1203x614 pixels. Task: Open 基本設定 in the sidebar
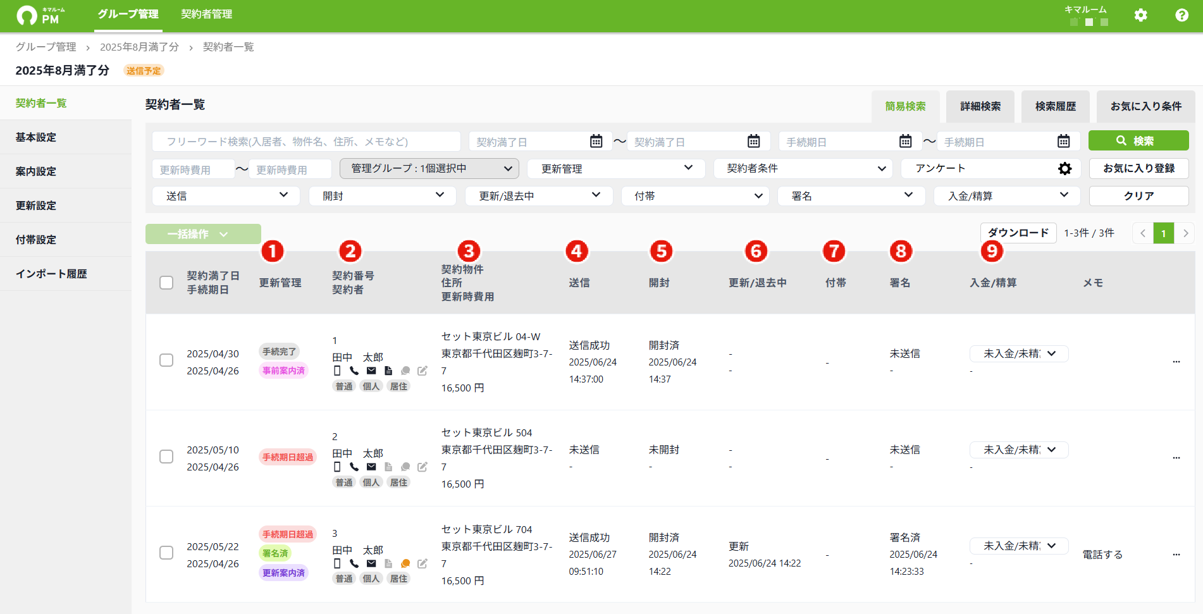click(x=66, y=137)
